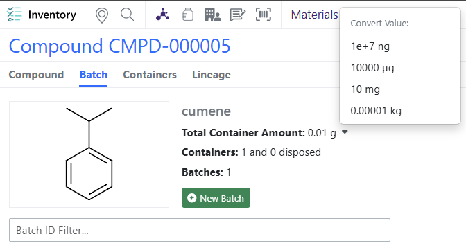This screenshot has width=466, height=250.
Task: Click the New Batch button
Action: point(216,198)
